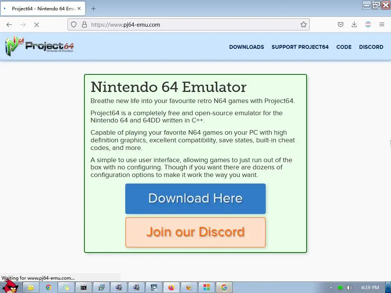Open the Firefox hamburger menu
Viewport: 391px width, 293px height.
[381, 25]
